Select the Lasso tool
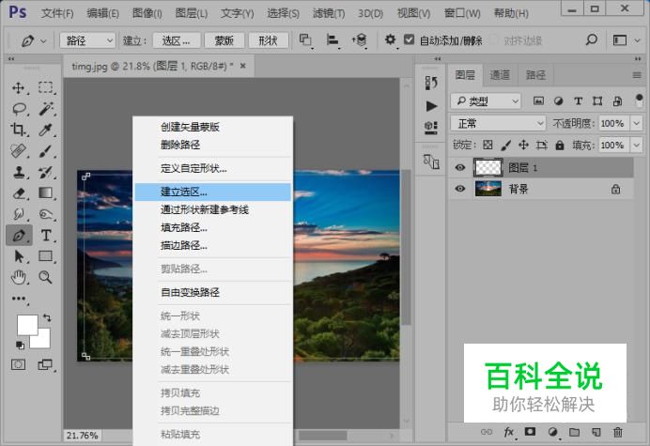650x446 pixels. tap(19, 108)
